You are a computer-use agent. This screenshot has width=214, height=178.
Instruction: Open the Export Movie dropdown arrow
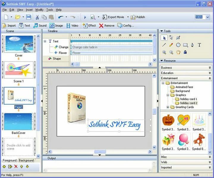point(128,17)
